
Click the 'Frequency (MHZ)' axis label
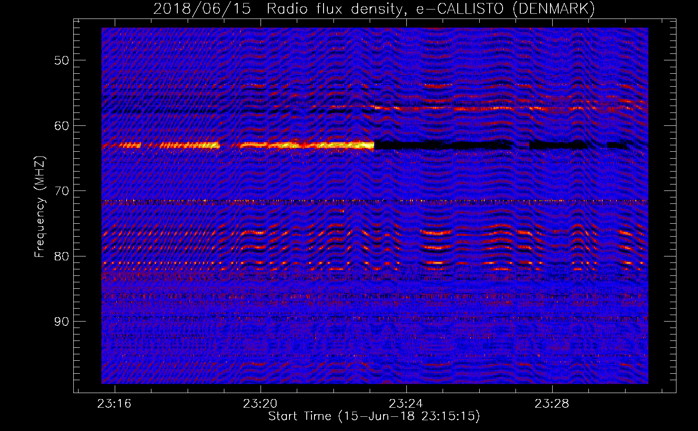[40, 206]
